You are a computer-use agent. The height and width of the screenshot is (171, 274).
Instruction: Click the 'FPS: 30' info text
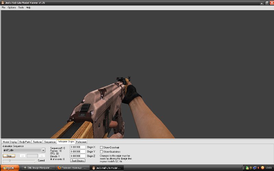(x=54, y=154)
